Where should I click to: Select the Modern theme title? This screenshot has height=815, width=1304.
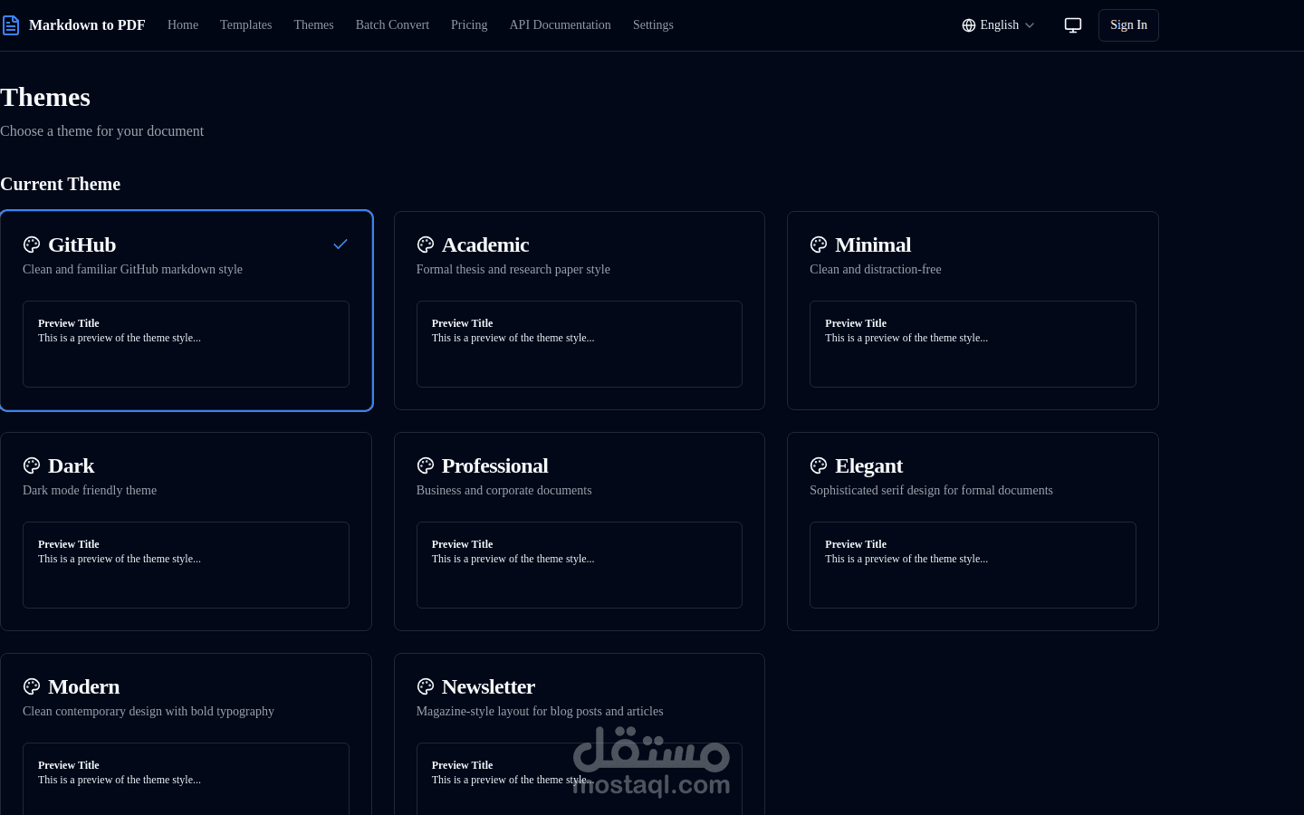pos(84,686)
